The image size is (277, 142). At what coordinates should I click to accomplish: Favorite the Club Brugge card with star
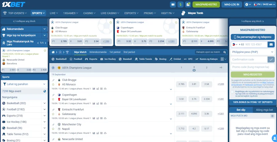pyautogui.click(x=110, y=22)
